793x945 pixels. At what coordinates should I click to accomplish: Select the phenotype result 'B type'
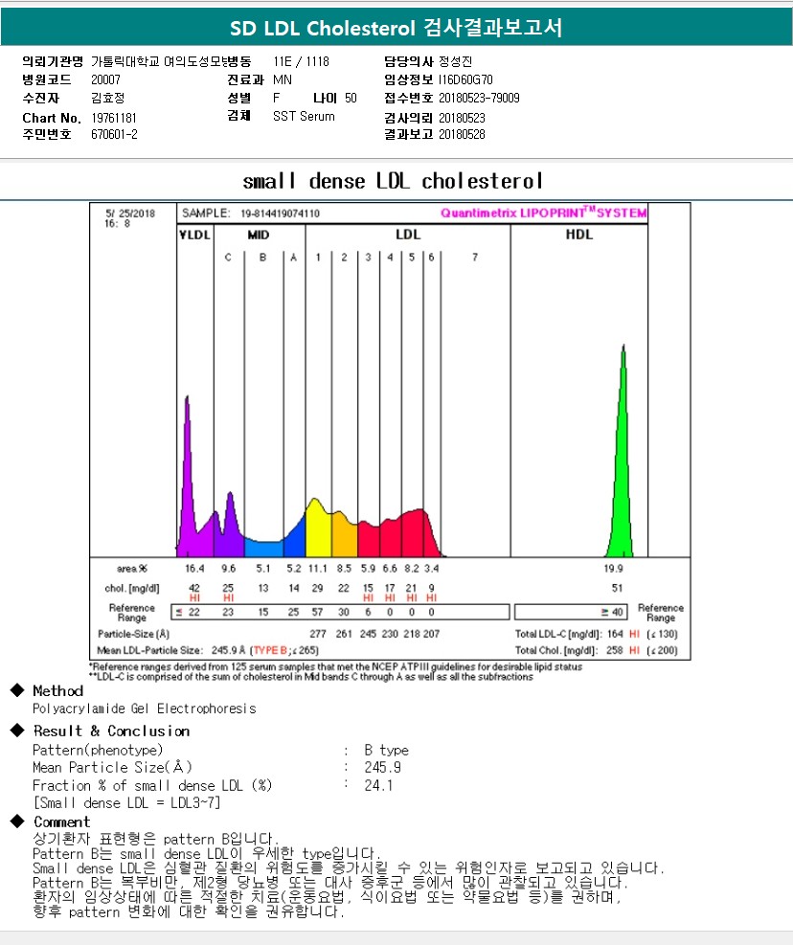[x=386, y=751]
